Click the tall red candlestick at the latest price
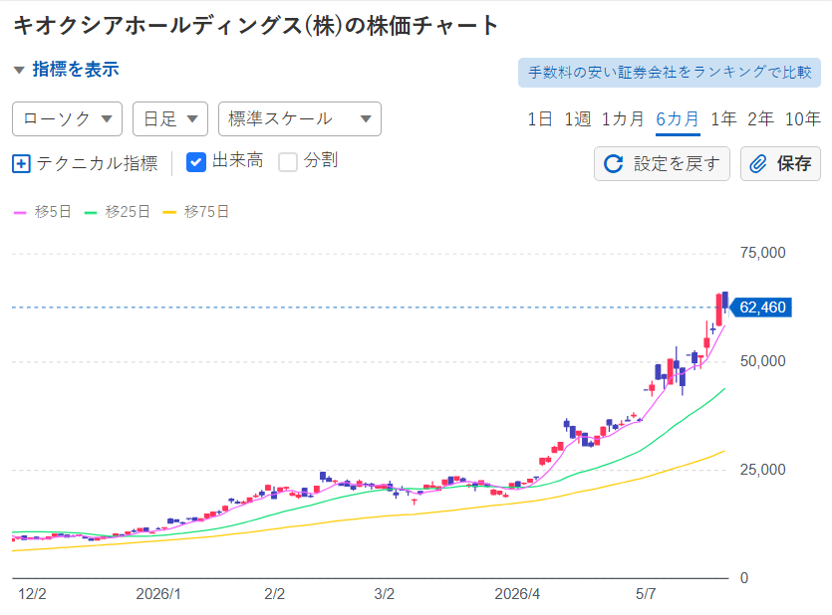The image size is (832, 615). (x=719, y=309)
